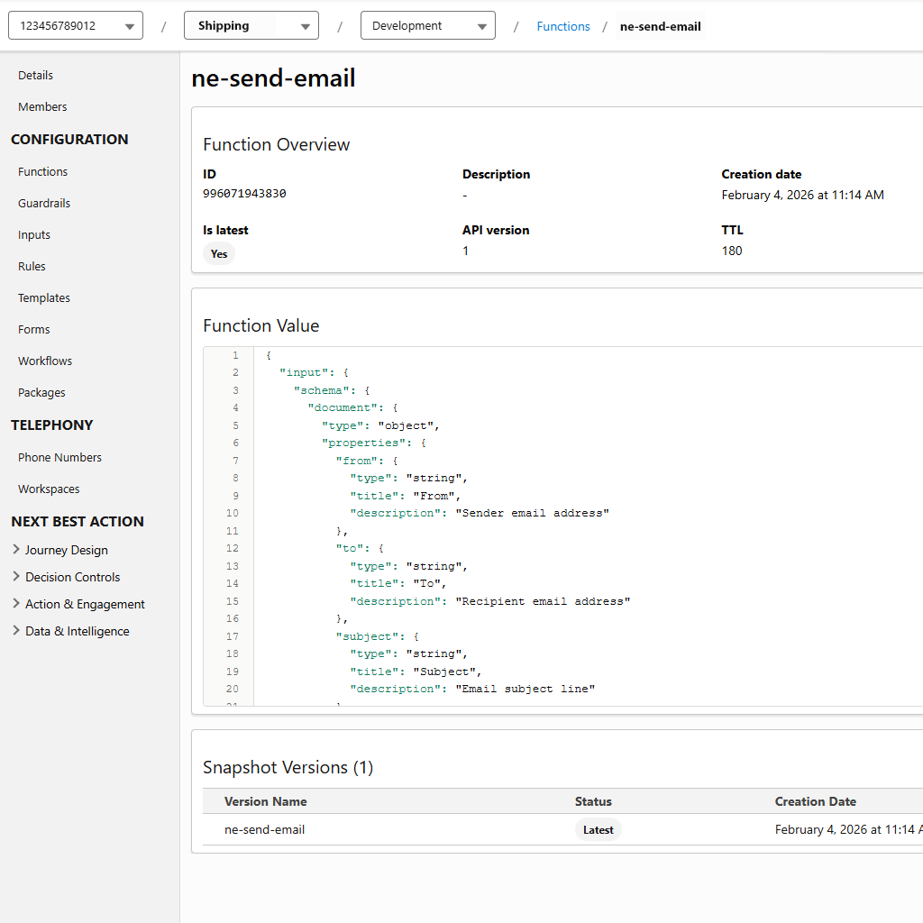Open the Shipping selector dropdown
Screen dimensions: 923x923
pos(251,26)
